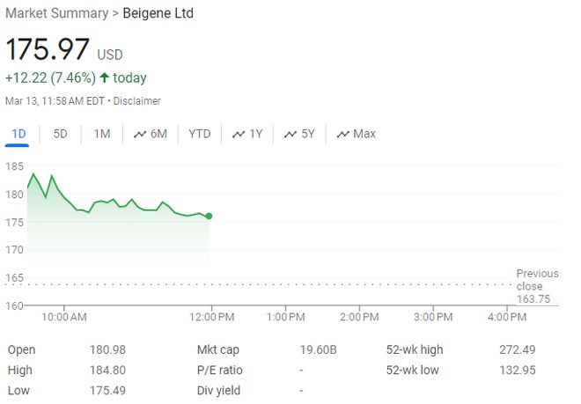Open the 1M chart range
Screen dimensions: 581x404
pyautogui.click(x=101, y=134)
